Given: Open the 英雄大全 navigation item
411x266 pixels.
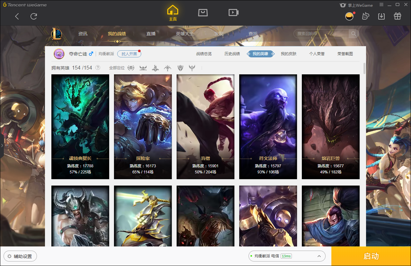Looking at the screenshot, I should pyautogui.click(x=185, y=34).
